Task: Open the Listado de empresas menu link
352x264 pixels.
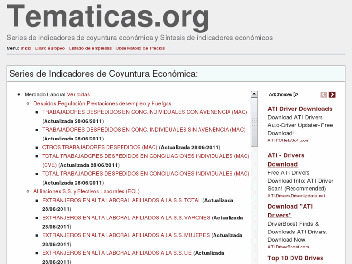Action: [90, 48]
